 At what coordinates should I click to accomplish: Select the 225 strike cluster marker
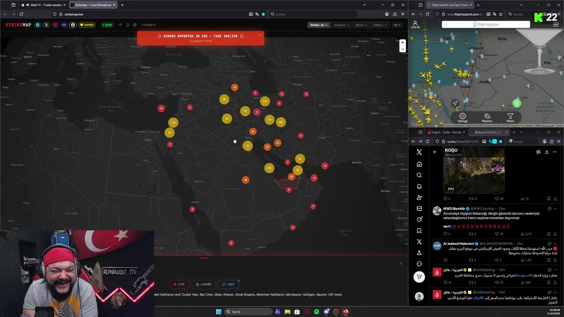click(x=269, y=168)
